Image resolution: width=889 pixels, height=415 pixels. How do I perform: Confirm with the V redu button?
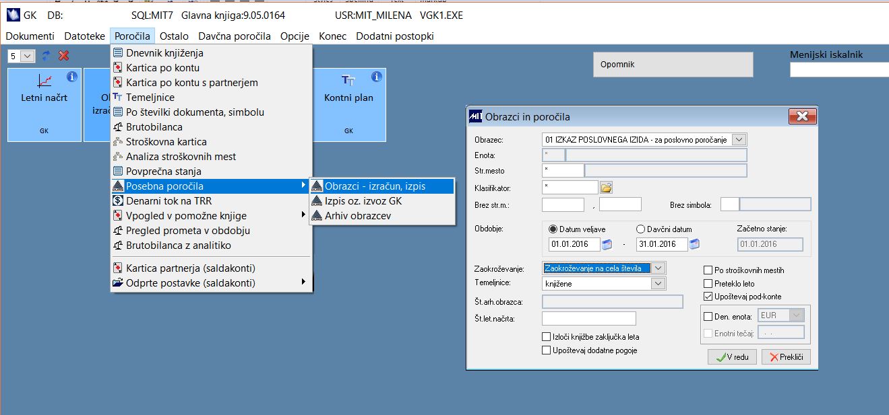pos(732,357)
